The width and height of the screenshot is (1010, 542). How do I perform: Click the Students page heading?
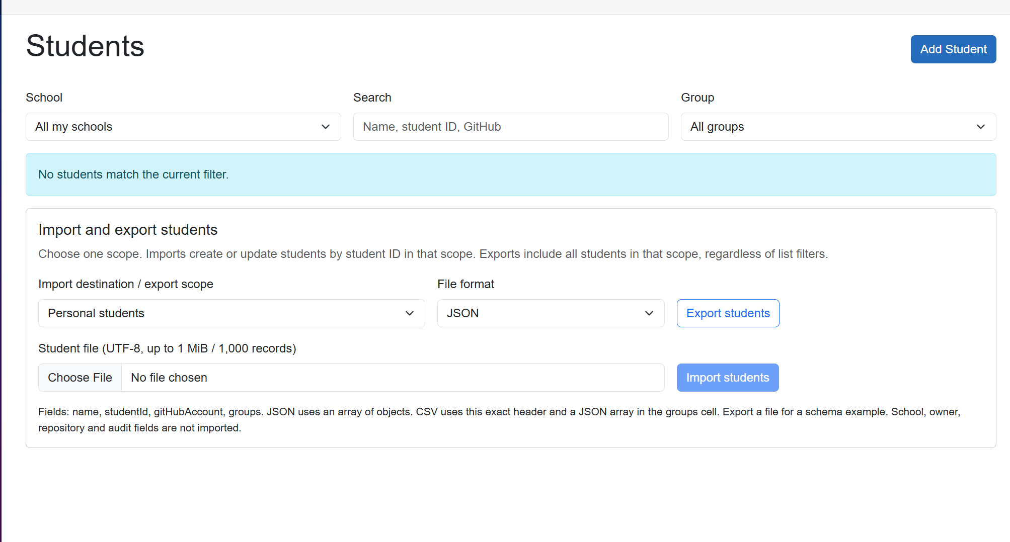(x=85, y=46)
